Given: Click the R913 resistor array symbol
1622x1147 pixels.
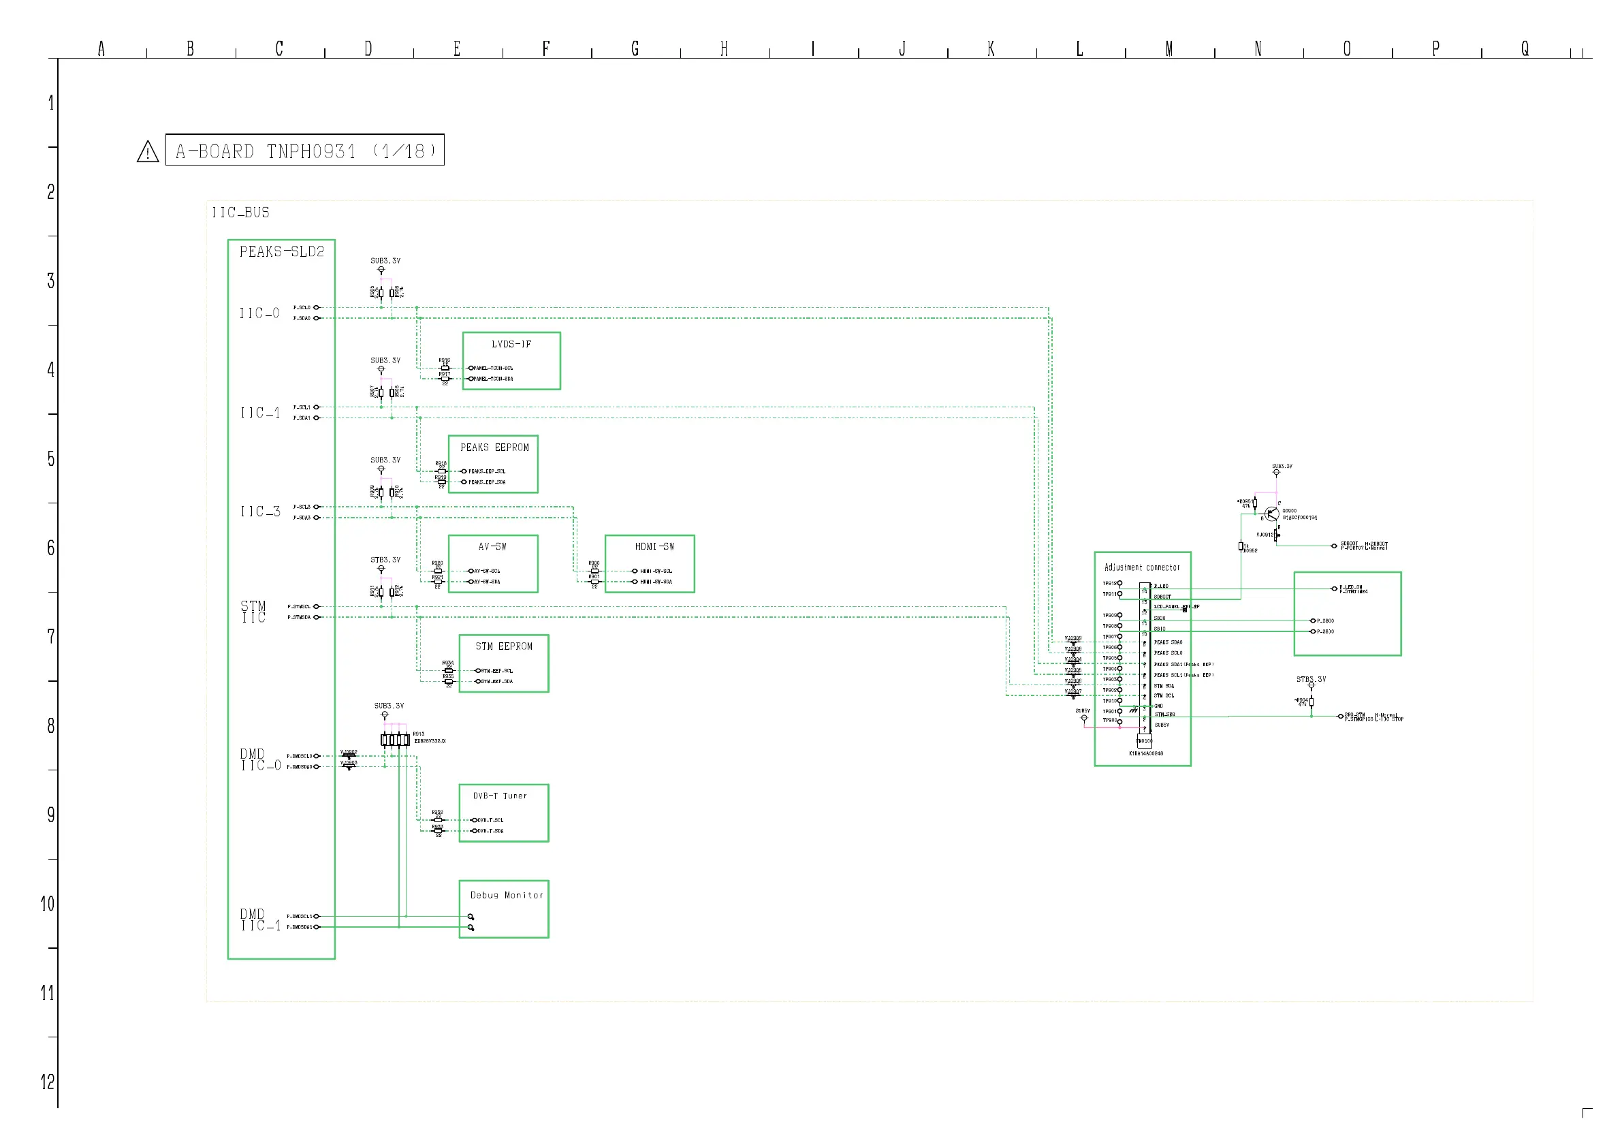Looking at the screenshot, I should [x=395, y=739].
